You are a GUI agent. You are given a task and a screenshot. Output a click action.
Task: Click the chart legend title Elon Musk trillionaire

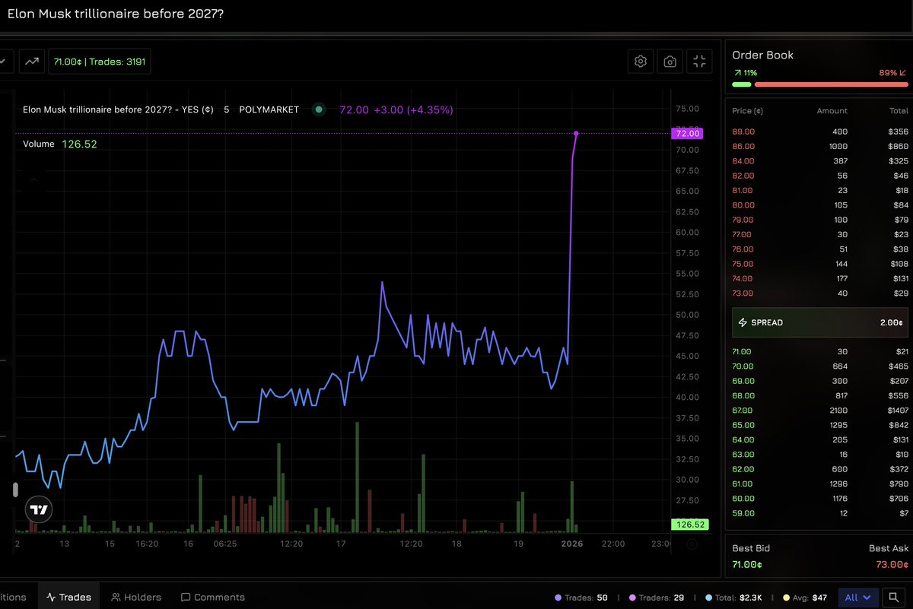(119, 109)
